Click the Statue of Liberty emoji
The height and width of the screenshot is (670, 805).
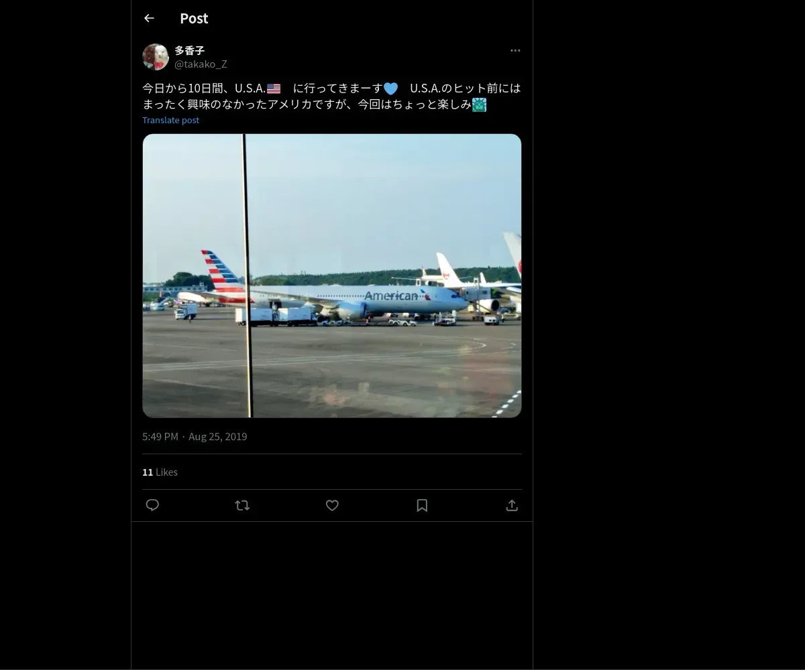tap(479, 105)
